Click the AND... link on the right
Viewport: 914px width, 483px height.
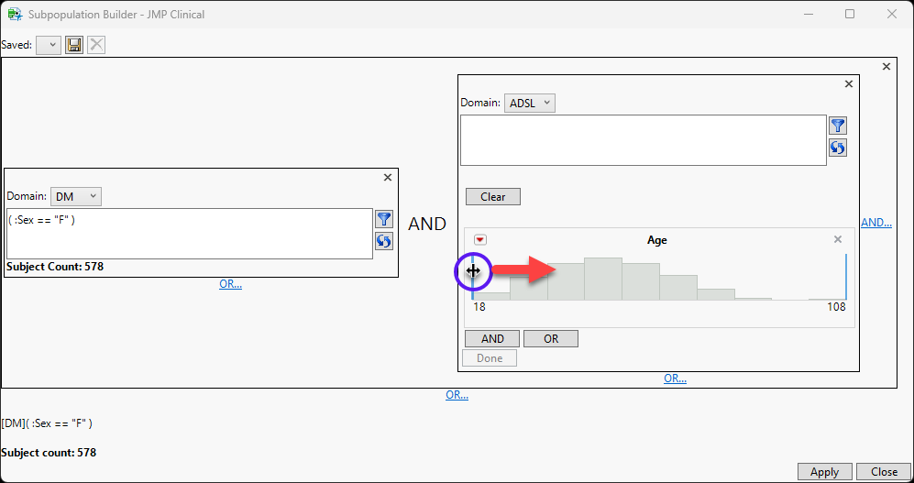[x=875, y=223]
